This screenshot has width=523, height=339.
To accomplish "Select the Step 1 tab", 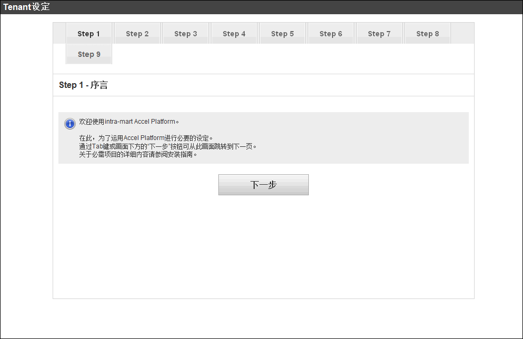I will click(89, 33).
